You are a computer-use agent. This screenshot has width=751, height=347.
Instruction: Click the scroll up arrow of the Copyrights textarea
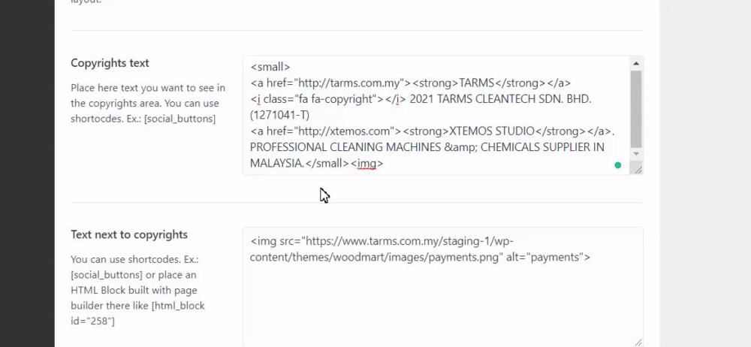[636, 63]
